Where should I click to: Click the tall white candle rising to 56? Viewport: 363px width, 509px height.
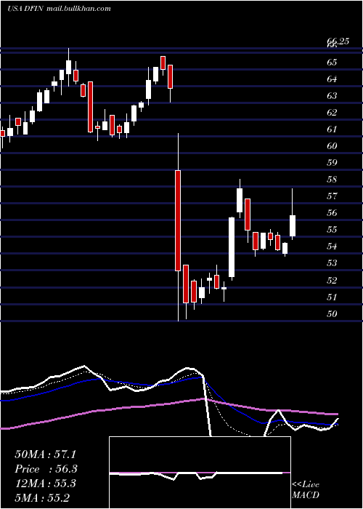point(232,247)
